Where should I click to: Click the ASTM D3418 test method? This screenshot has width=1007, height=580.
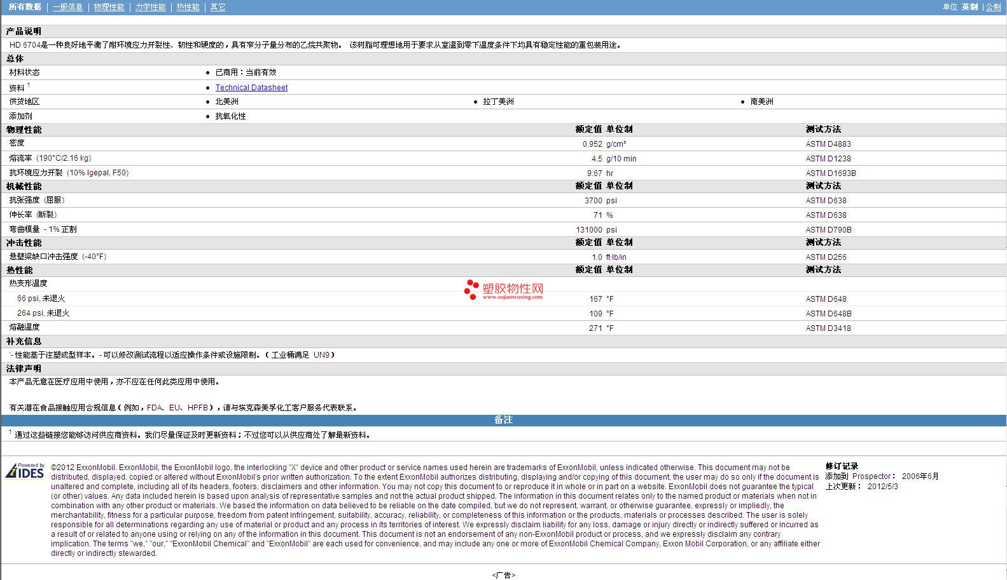[828, 328]
